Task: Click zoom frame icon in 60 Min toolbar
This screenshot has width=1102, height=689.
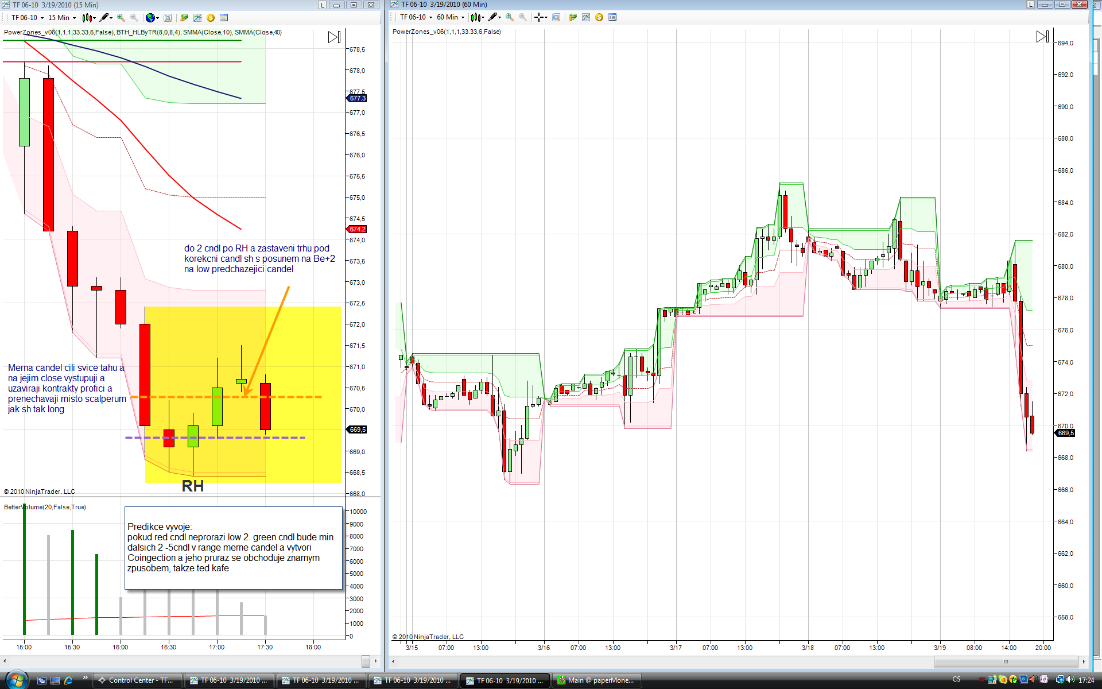Action: 556,17
